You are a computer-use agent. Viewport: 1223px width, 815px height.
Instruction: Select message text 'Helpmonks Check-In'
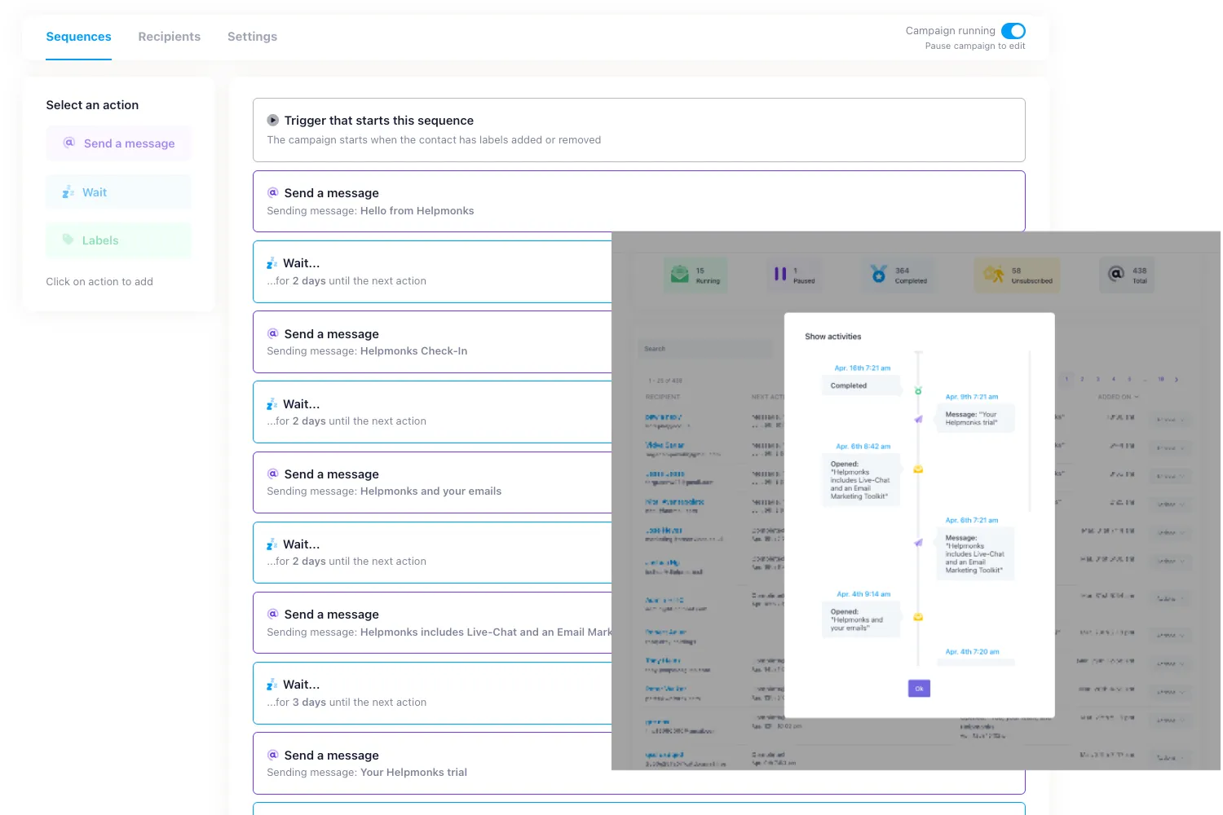click(x=413, y=351)
